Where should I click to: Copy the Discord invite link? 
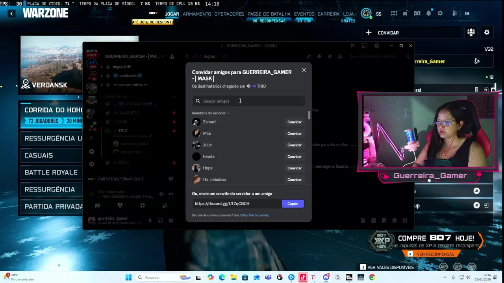[293, 204]
